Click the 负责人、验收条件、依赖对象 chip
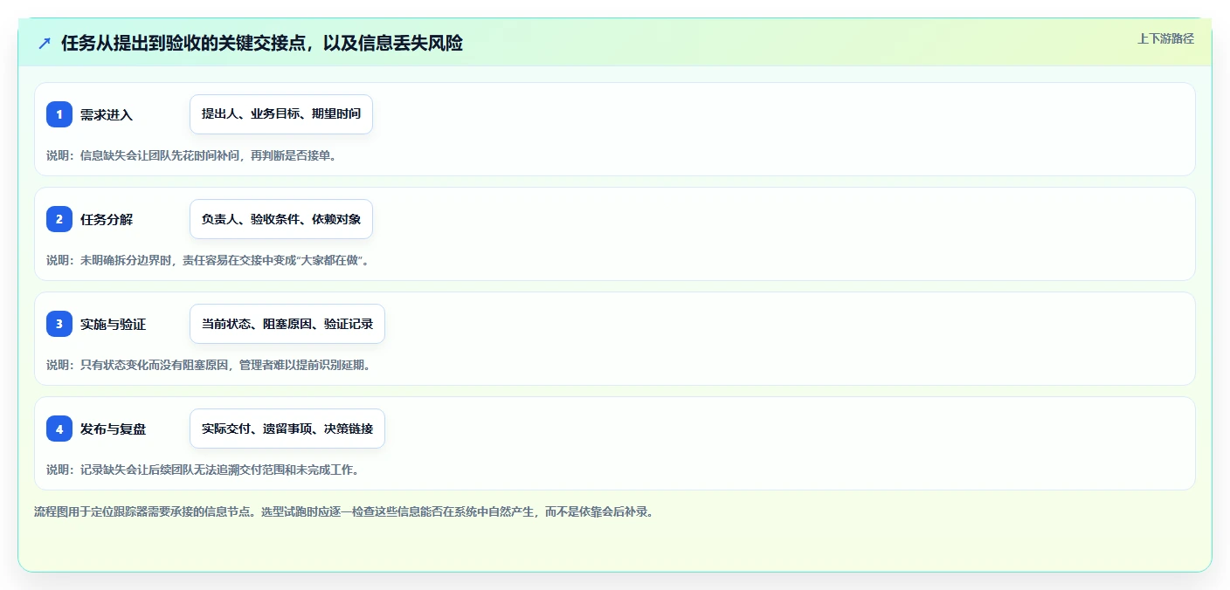This screenshot has width=1230, height=590. coord(281,219)
